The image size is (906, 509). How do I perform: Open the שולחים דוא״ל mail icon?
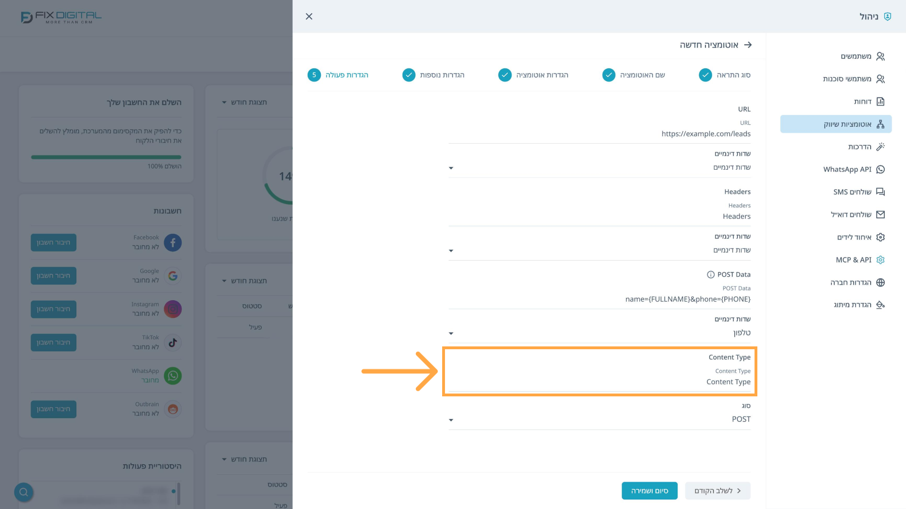click(x=880, y=214)
